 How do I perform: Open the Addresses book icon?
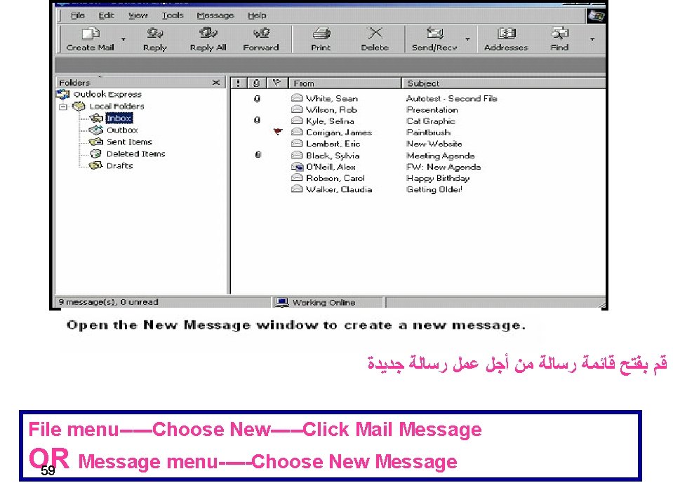[x=506, y=33]
